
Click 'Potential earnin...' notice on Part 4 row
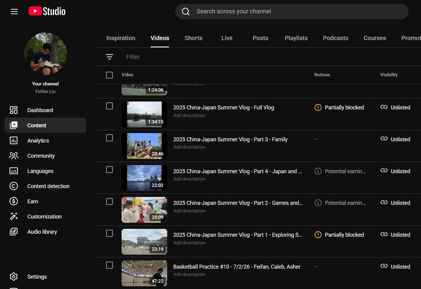click(345, 171)
